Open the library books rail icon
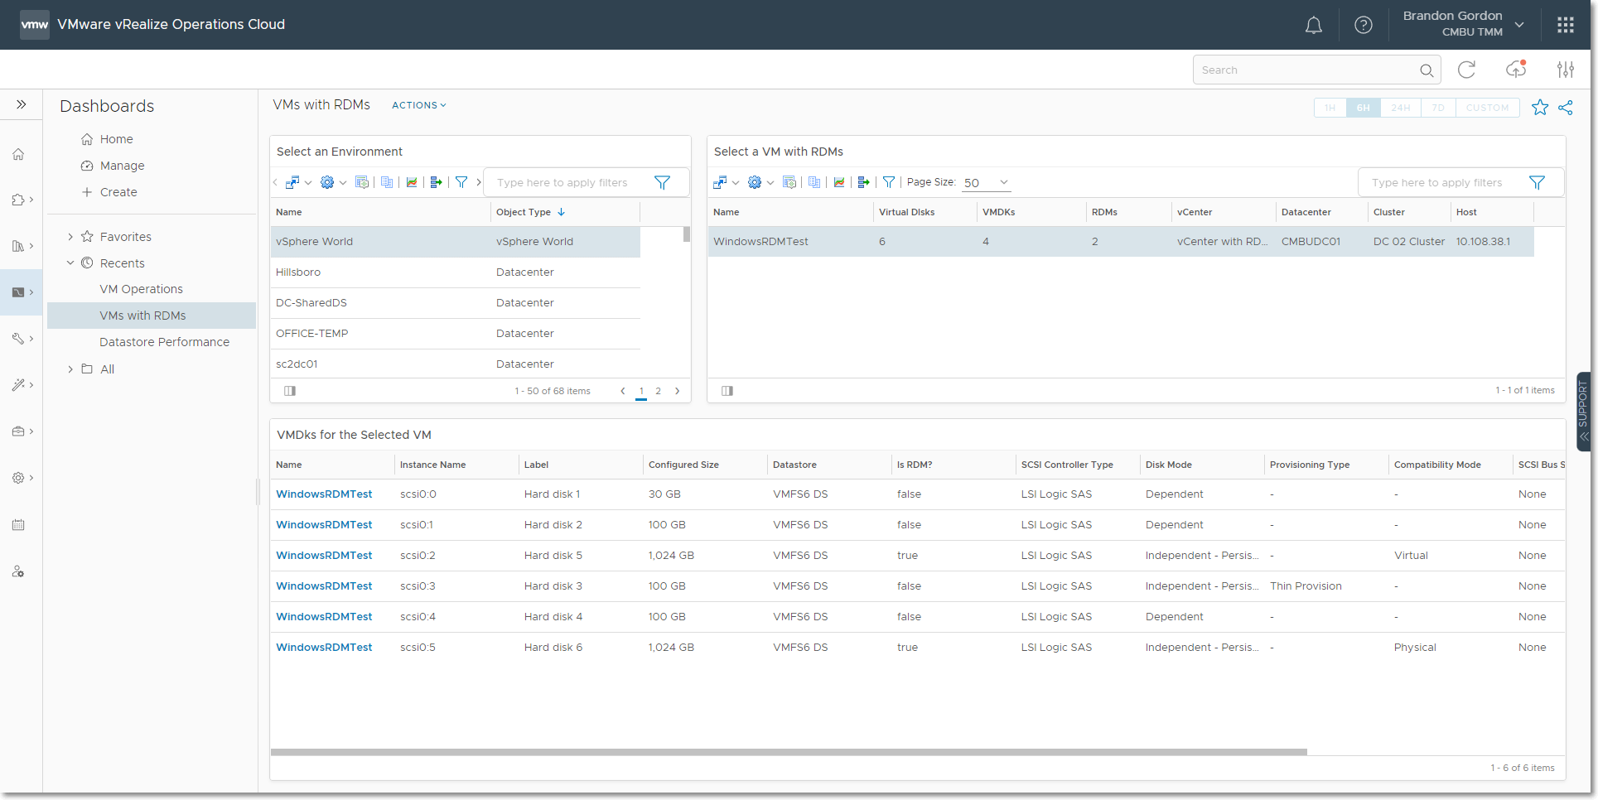Screen dimensions: 1598x800 [18, 246]
